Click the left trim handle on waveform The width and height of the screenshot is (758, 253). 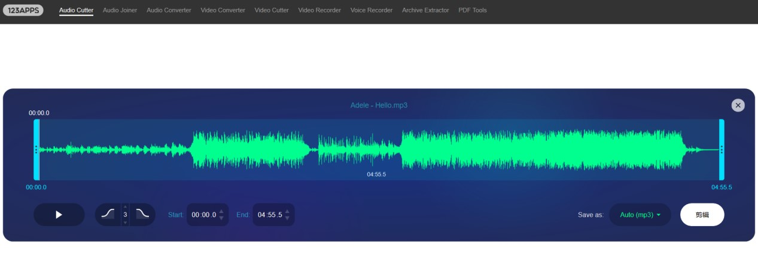click(36, 150)
